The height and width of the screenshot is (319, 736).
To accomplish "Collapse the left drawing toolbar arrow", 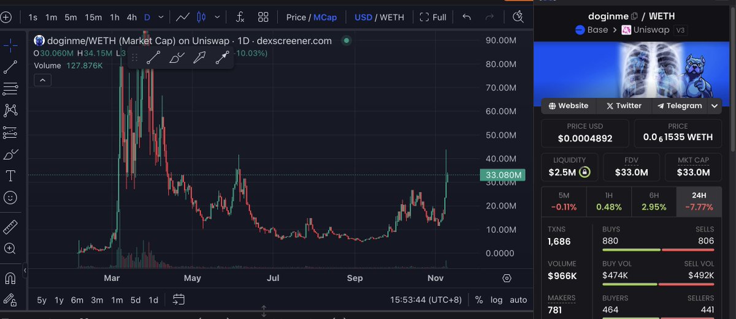I will [x=25, y=270].
